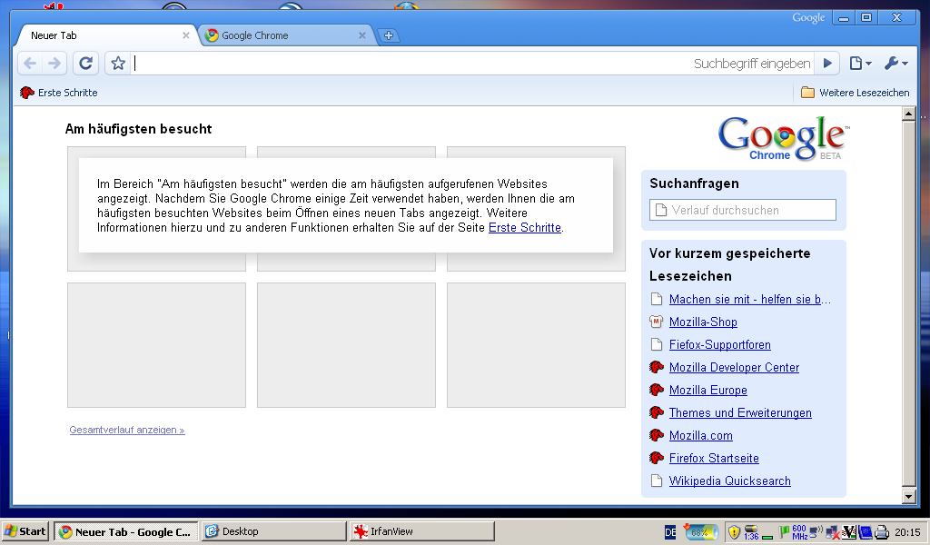Open the Mozilla Developer Center link
The image size is (930, 545).
click(x=734, y=368)
